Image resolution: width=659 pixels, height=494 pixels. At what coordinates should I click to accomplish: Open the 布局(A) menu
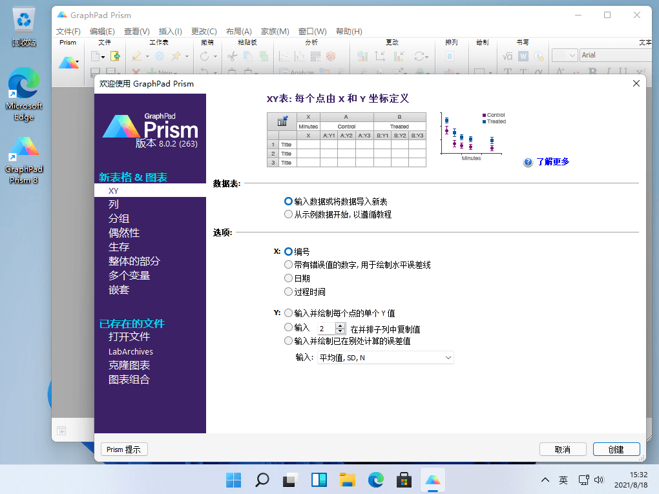(238, 32)
